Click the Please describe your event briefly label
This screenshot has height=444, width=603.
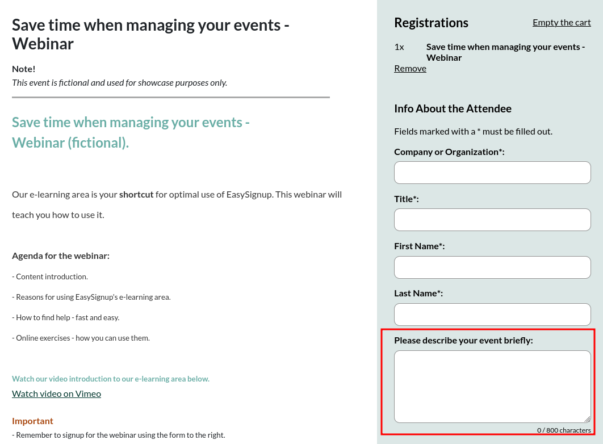(x=463, y=340)
